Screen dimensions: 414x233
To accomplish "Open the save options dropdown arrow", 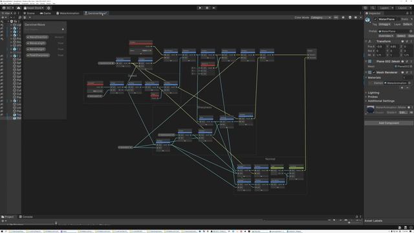I will click(30, 17).
